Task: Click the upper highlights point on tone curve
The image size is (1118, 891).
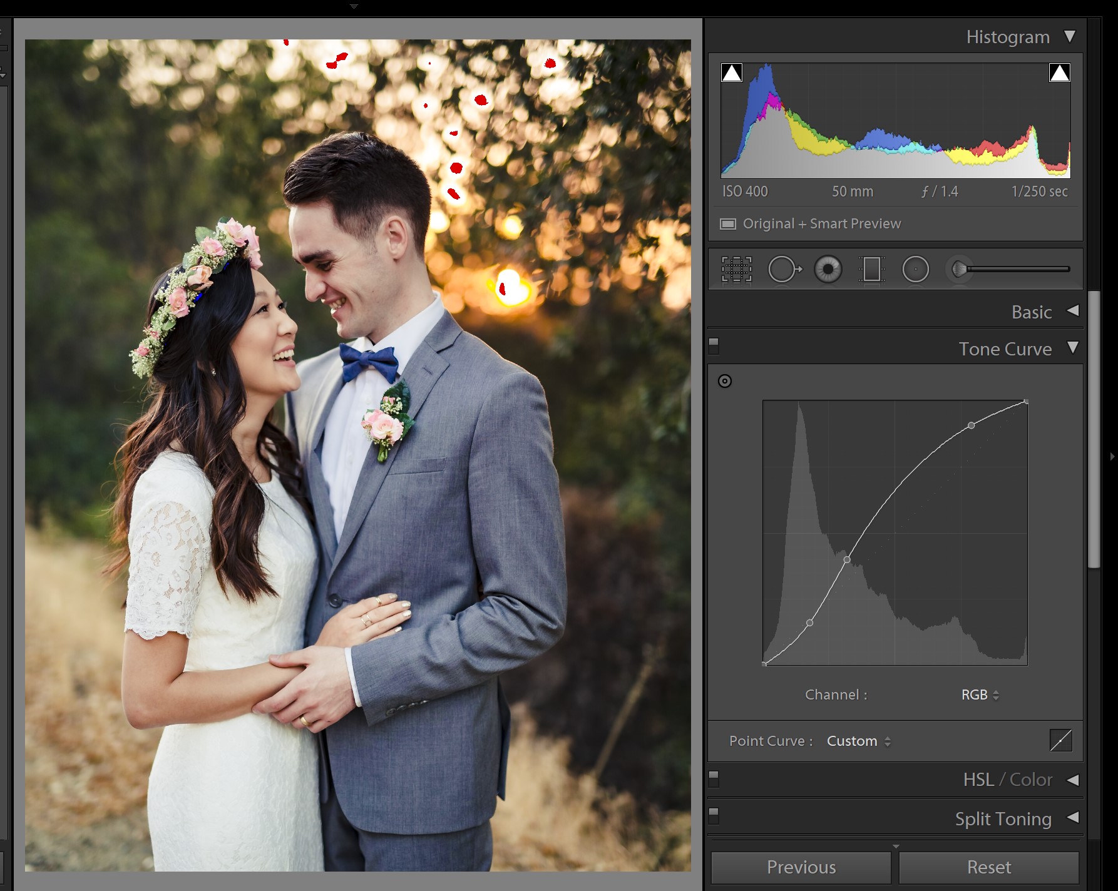Action: [x=971, y=425]
